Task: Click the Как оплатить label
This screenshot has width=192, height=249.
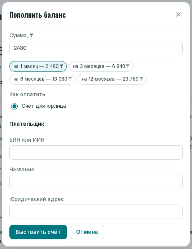Action: [27, 94]
